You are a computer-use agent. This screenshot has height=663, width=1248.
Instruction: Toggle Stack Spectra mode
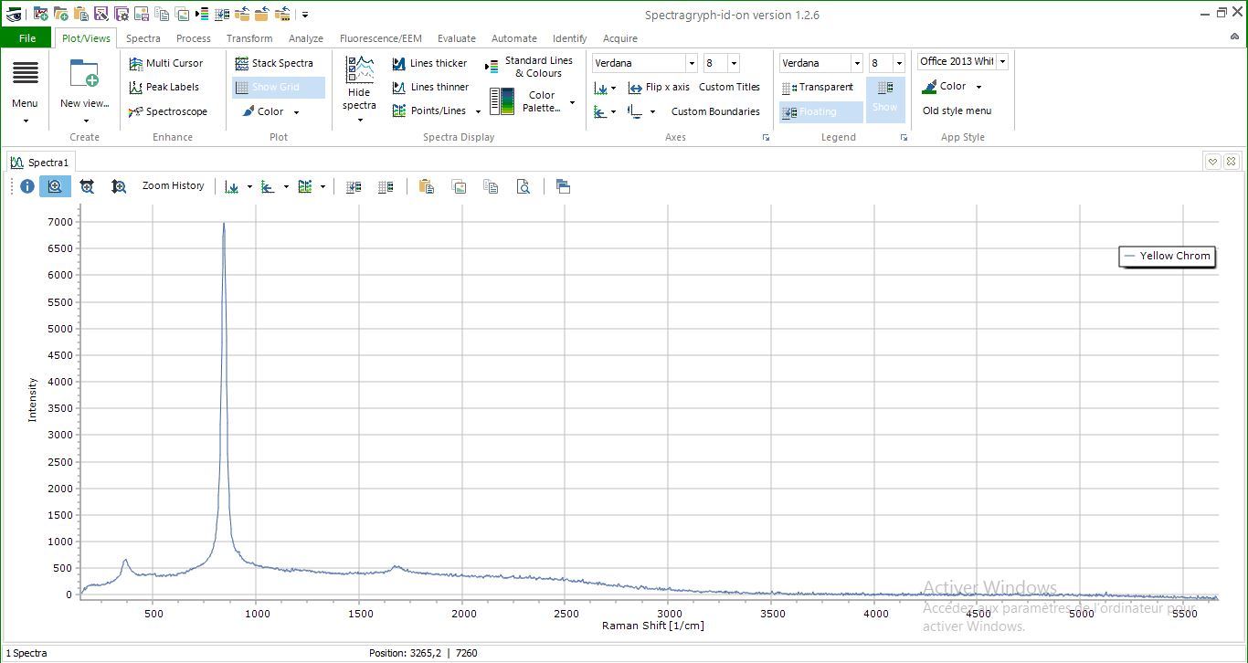pos(274,63)
